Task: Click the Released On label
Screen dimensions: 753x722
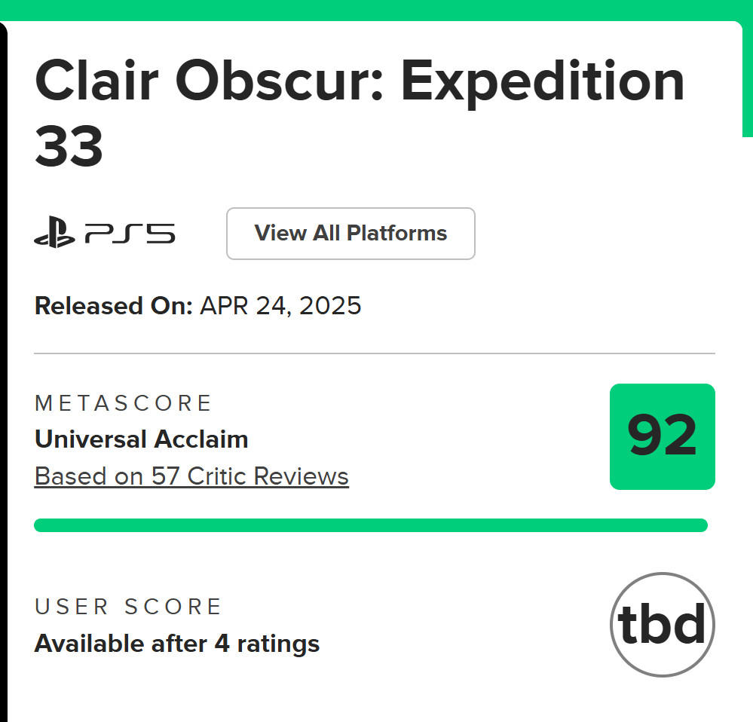Action: (114, 305)
